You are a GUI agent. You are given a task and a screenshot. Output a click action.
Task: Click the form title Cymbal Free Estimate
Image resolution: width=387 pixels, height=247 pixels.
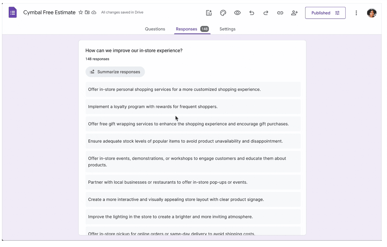[x=49, y=12]
